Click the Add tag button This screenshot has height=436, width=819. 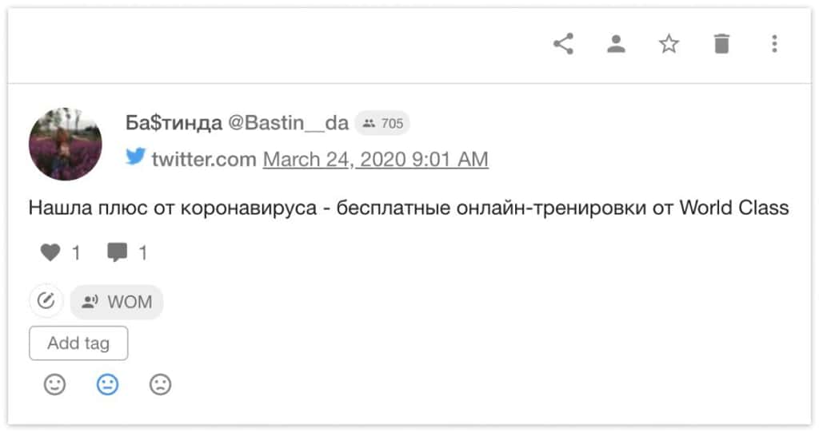[78, 343]
